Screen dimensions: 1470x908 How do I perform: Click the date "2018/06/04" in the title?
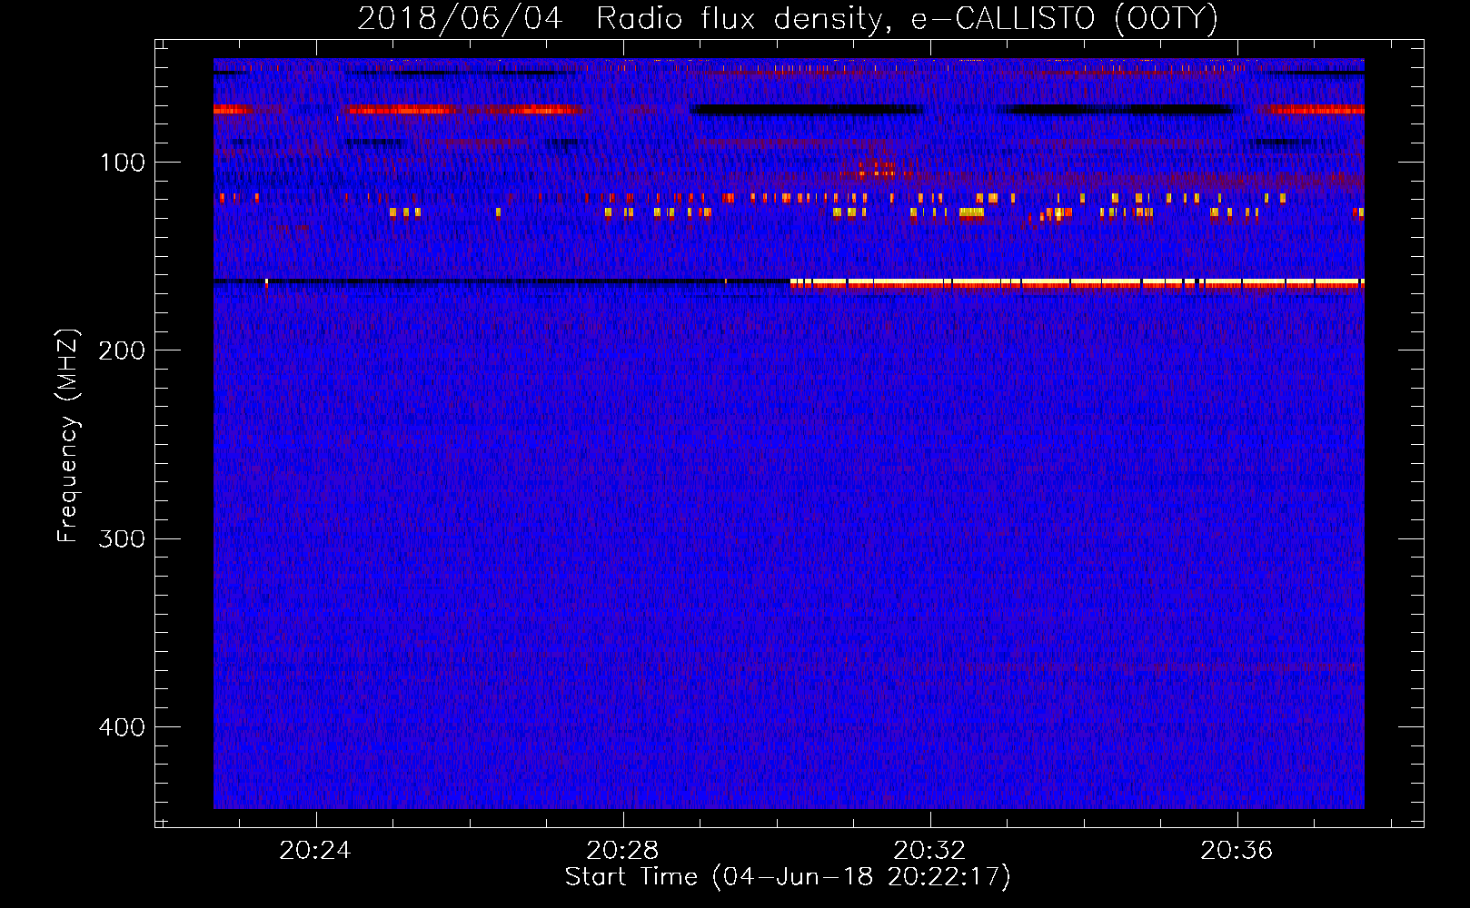[460, 19]
